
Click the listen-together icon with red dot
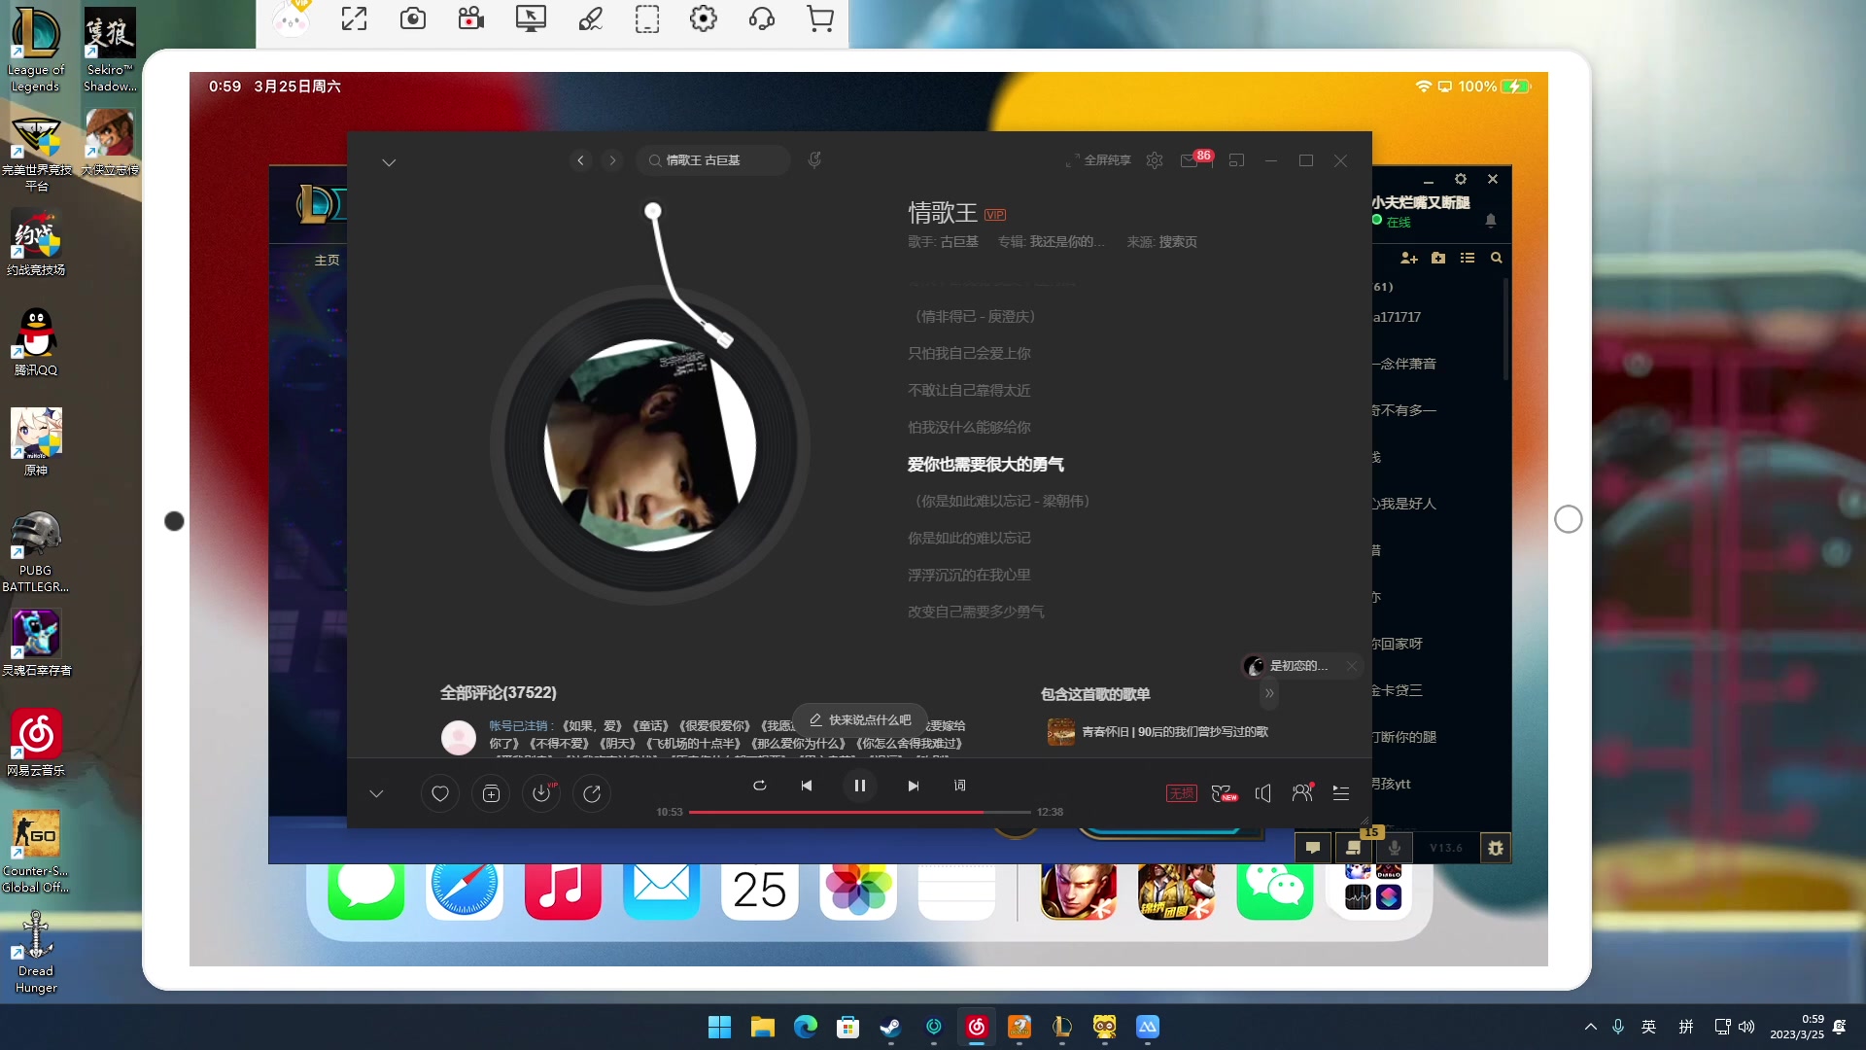click(x=1301, y=793)
